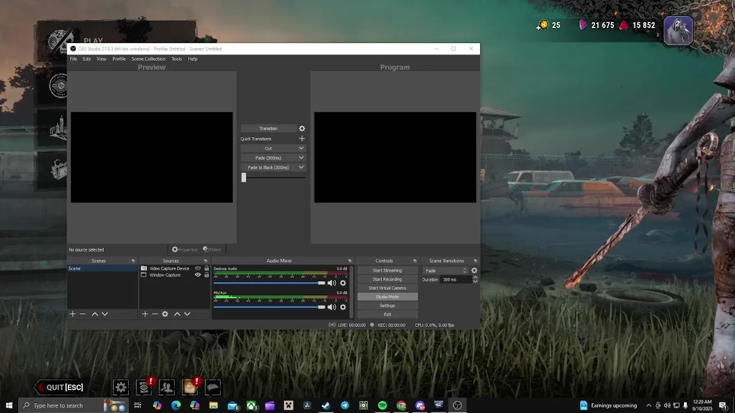
Task: Increase transition Duration with up stepper
Action: (x=475, y=278)
